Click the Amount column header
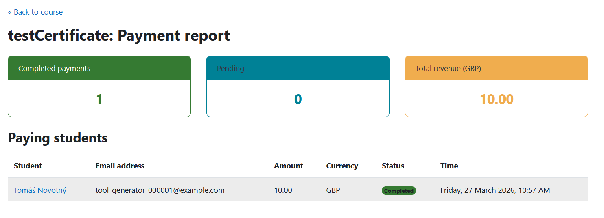The width and height of the screenshot is (604, 218). point(288,166)
